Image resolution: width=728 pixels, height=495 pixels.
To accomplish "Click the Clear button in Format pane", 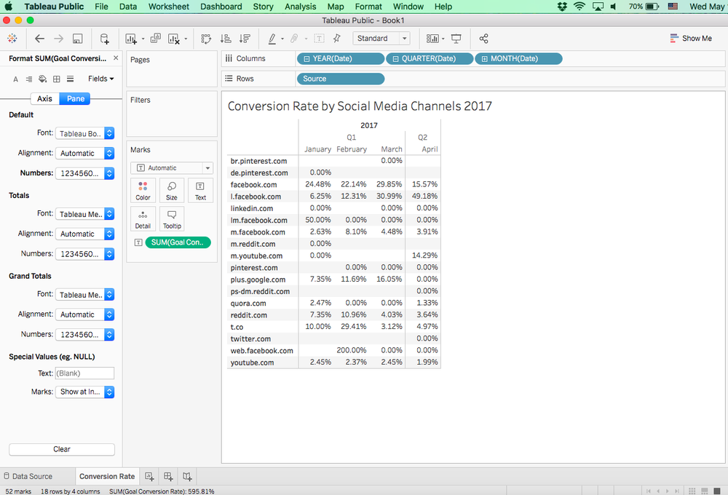I will pyautogui.click(x=62, y=449).
